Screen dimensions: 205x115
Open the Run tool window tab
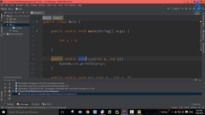36,104
